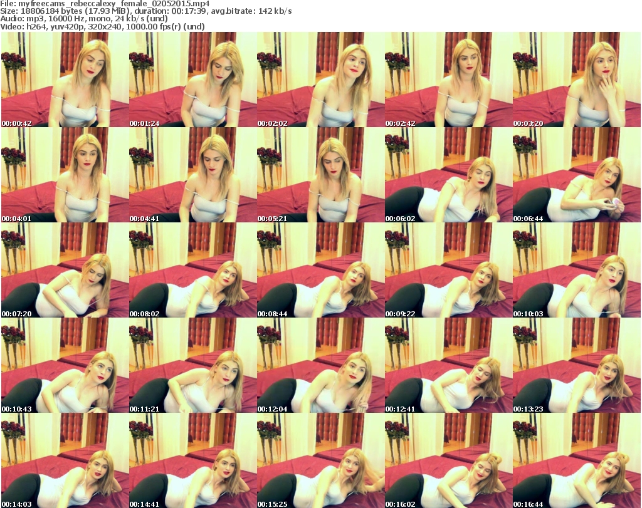Select the thumbnail stamped 00:01:24

(193, 80)
